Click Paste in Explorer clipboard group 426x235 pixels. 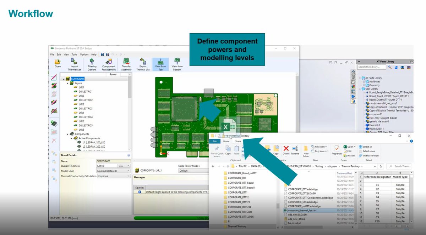236,150
